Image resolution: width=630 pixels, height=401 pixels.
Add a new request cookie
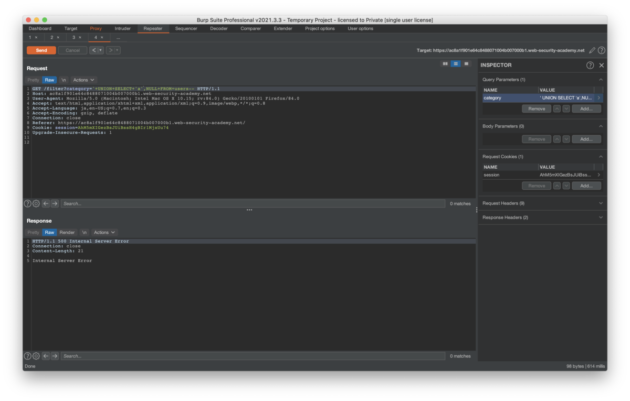[586, 186]
